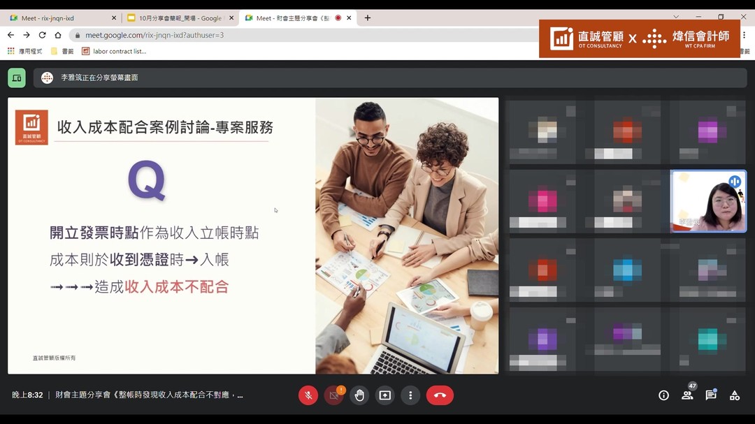Open the chat messages panel

click(x=711, y=395)
